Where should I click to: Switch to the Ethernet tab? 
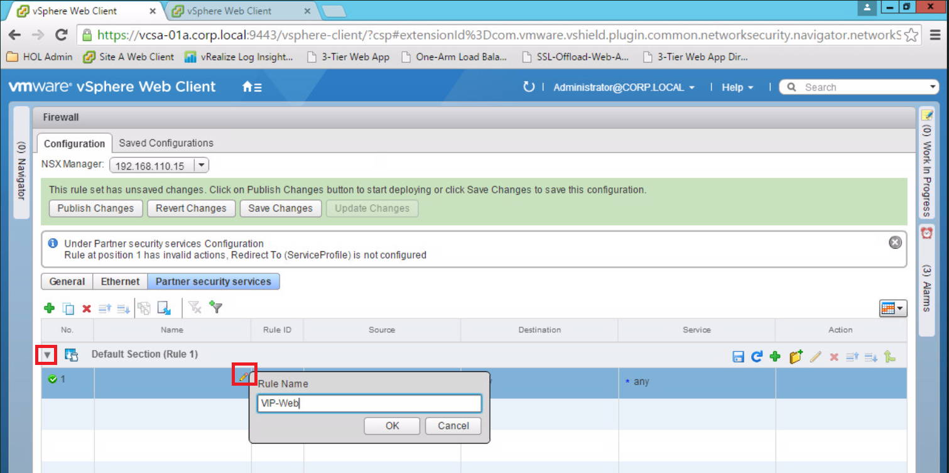coord(120,281)
